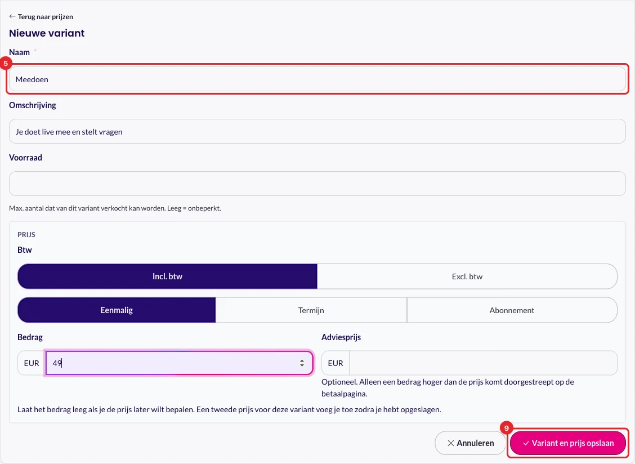Go back via Terug naar prijzen

41,17
